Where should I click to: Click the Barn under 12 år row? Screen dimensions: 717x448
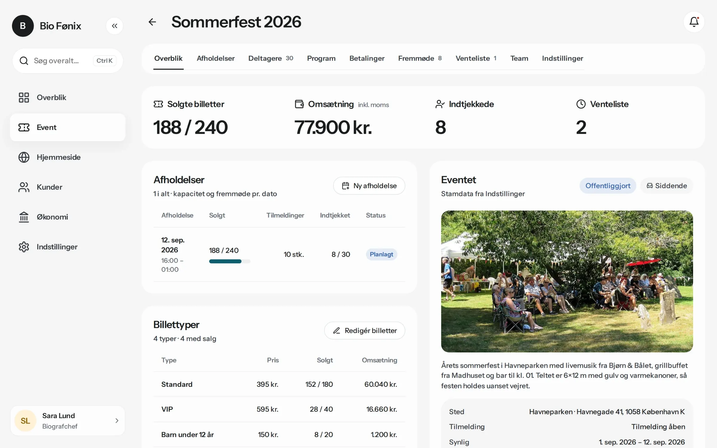pos(279,435)
